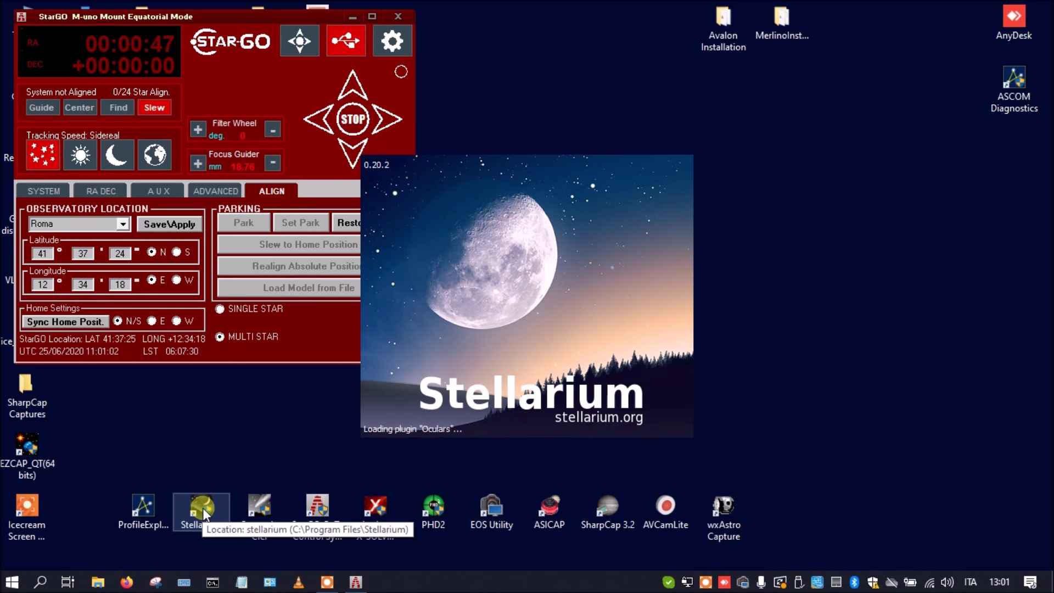Expand the Roma location dropdown
This screenshot has width=1054, height=593.
pyautogui.click(x=123, y=224)
